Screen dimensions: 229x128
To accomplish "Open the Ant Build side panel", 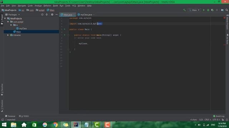I will (227, 39).
